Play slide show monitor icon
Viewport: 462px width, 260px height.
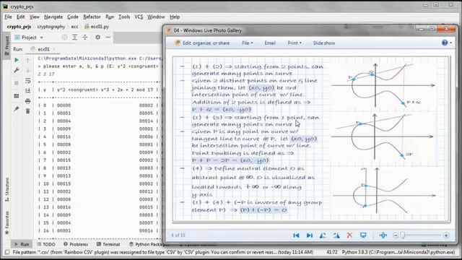click(x=363, y=235)
